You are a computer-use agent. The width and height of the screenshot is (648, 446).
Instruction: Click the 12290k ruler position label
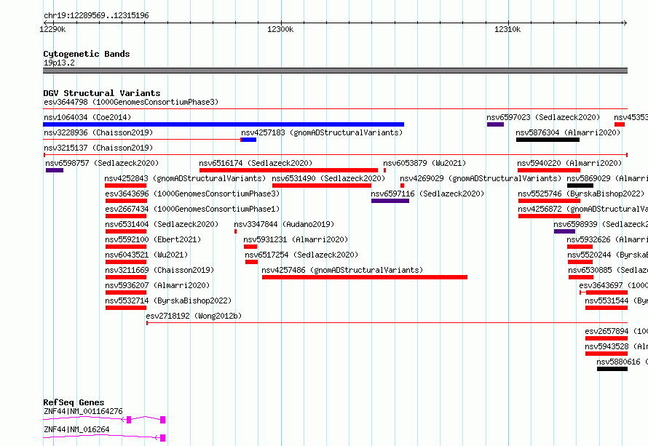click(52, 29)
